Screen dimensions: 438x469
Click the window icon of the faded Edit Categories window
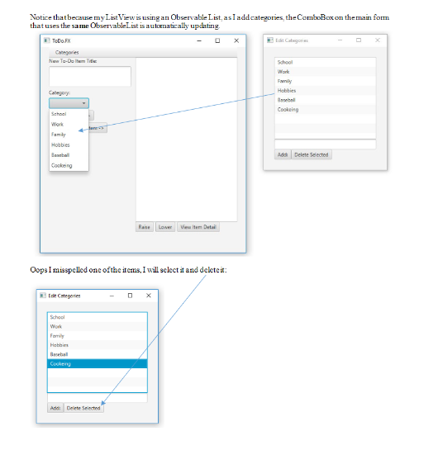click(270, 40)
